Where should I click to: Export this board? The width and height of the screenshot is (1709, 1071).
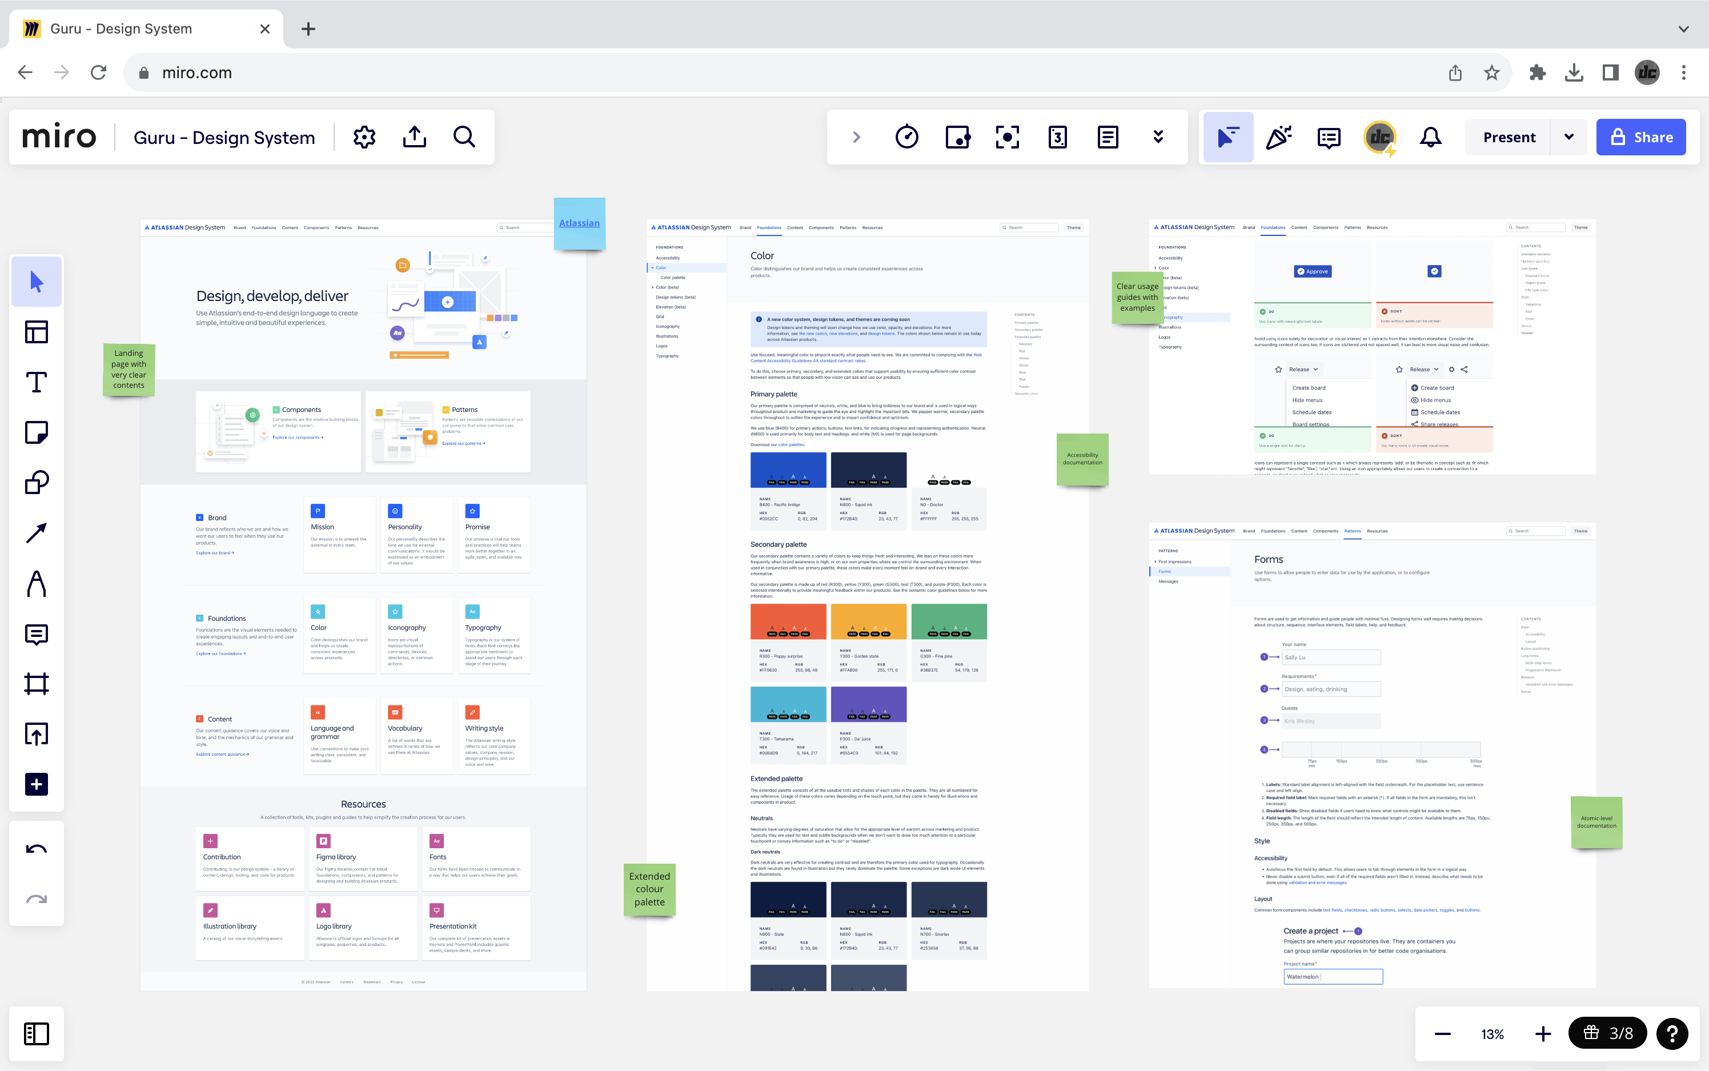(x=414, y=137)
